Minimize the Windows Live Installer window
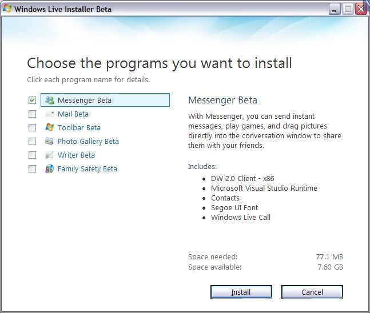The height and width of the screenshot is (313, 370). (x=335, y=9)
